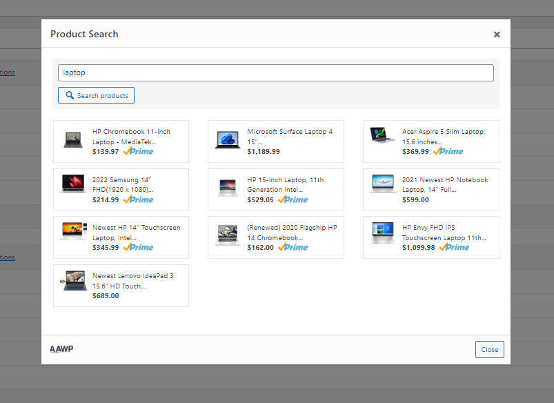
Task: Click the HP Envy FHD IPS title
Action: [444, 233]
